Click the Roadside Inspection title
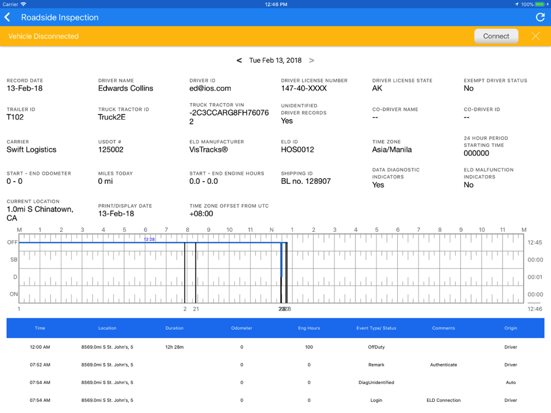 [x=60, y=18]
